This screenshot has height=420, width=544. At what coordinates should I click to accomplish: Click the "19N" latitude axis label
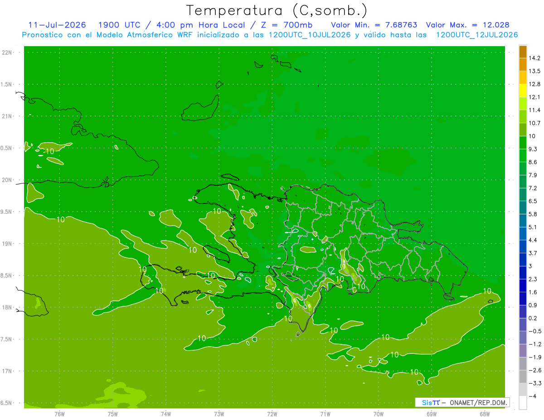[x=7, y=244]
